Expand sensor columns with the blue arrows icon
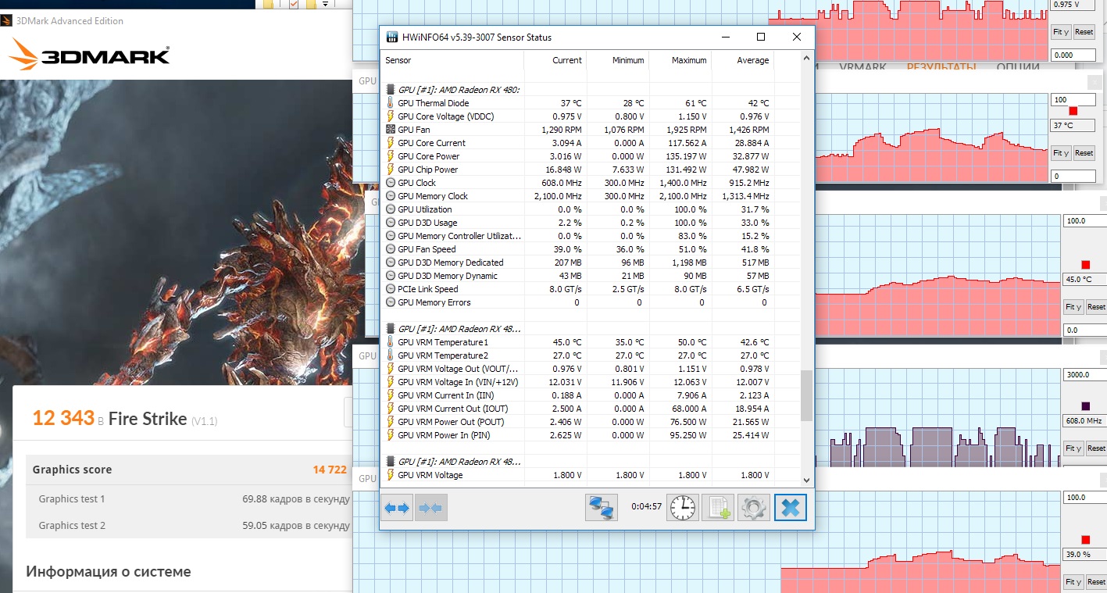 coord(397,508)
